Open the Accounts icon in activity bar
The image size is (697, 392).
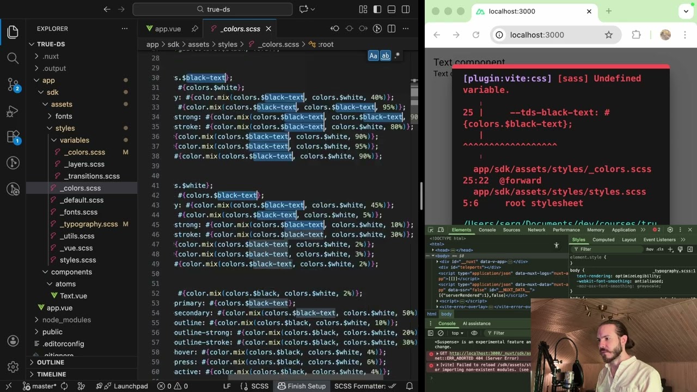click(x=13, y=341)
